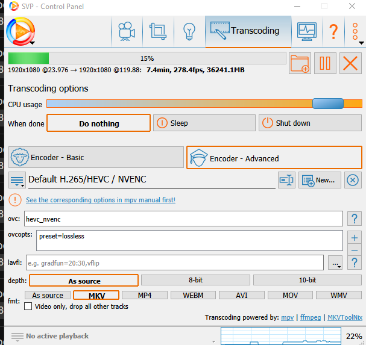
Task: Open the mpv manual options link
Action: click(101, 200)
